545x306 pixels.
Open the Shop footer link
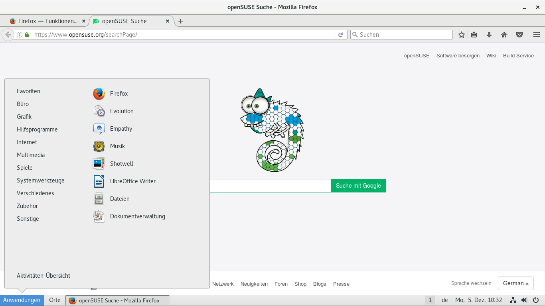click(x=300, y=284)
